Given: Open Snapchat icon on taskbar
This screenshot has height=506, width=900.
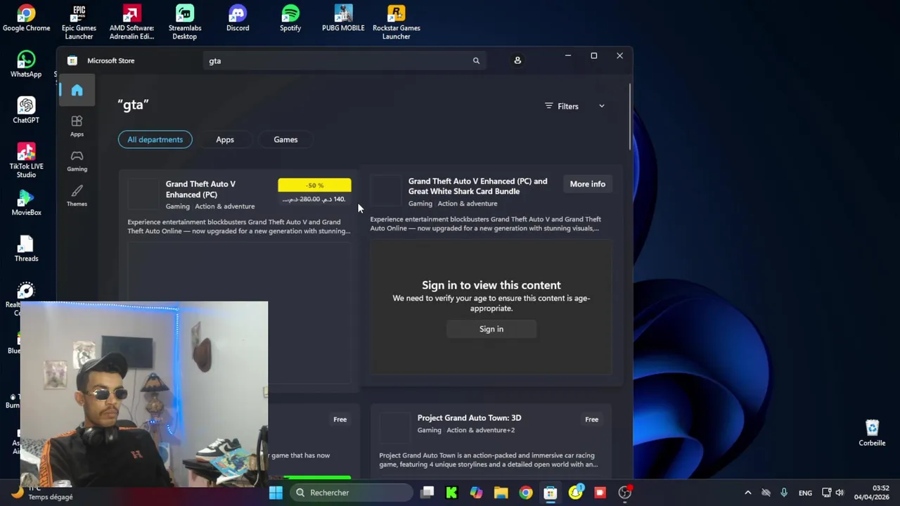Looking at the screenshot, I should 575,493.
